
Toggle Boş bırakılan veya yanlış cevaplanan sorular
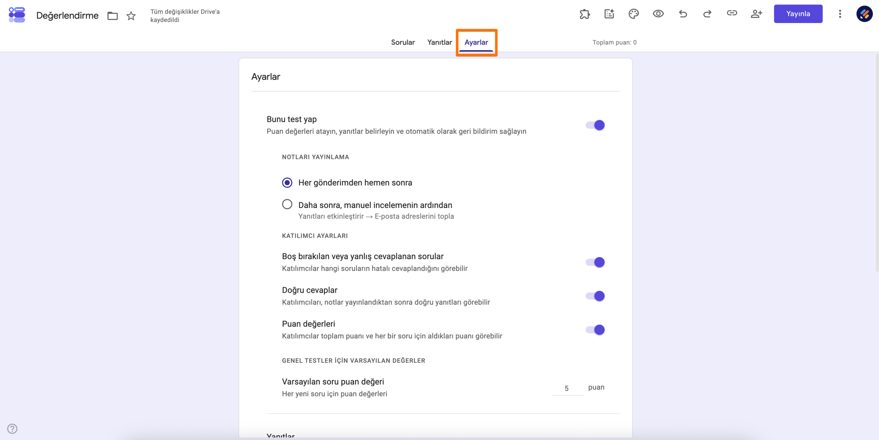tap(595, 262)
